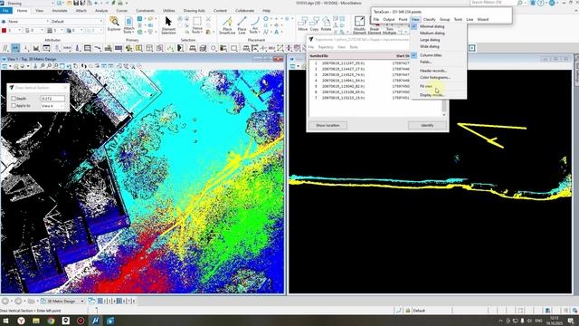
Task: Click Fit View icon in View 1 toolbar
Action: [x=62, y=66]
